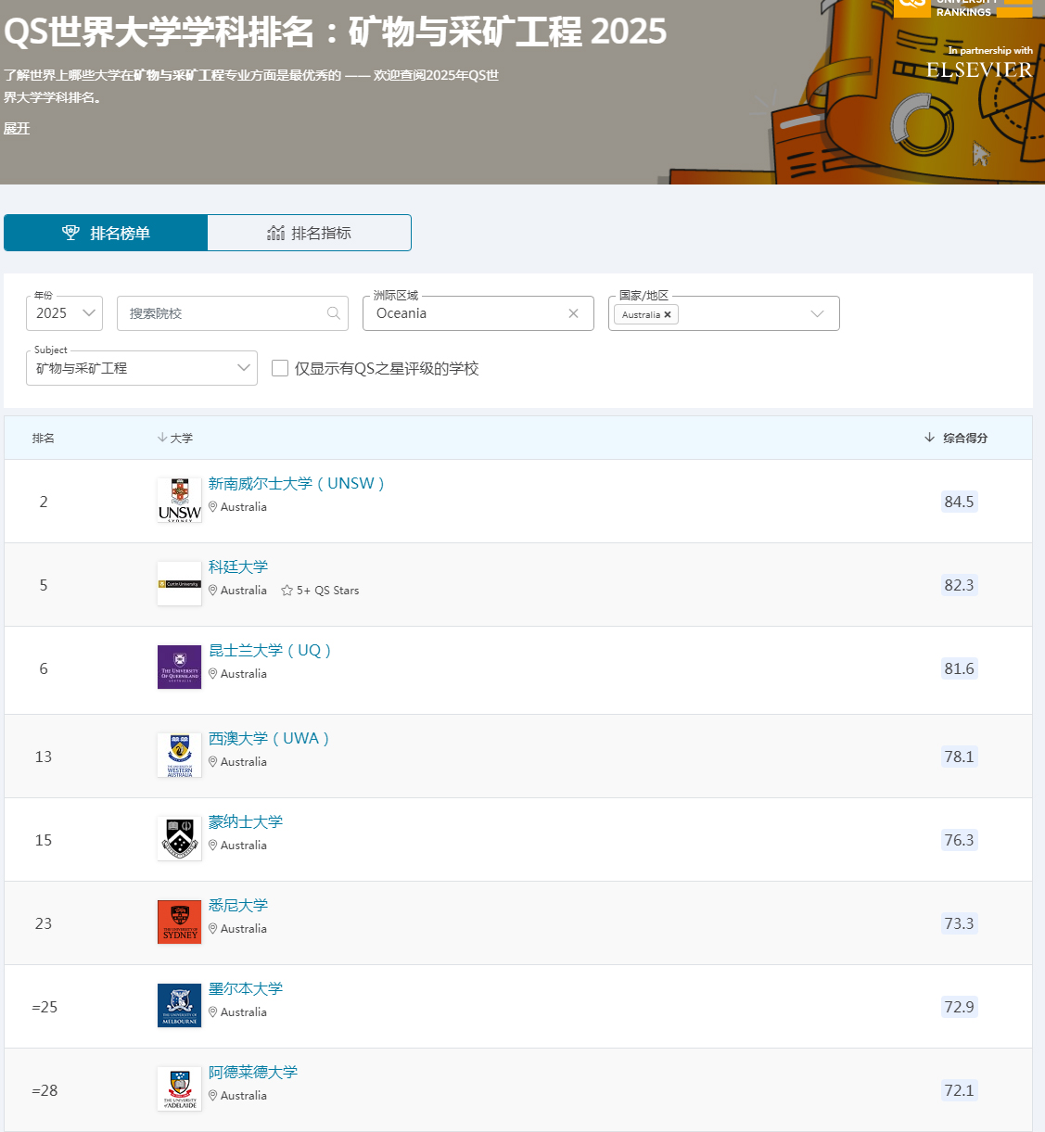Open the 2025 year dropdown
Screen dimensions: 1045x1132
pos(64,313)
